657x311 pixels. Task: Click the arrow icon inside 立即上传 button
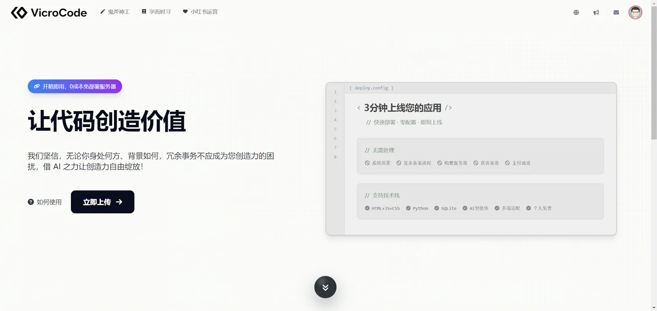119,202
